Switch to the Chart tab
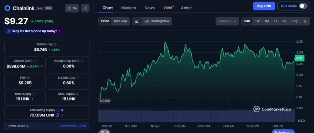 108,8
